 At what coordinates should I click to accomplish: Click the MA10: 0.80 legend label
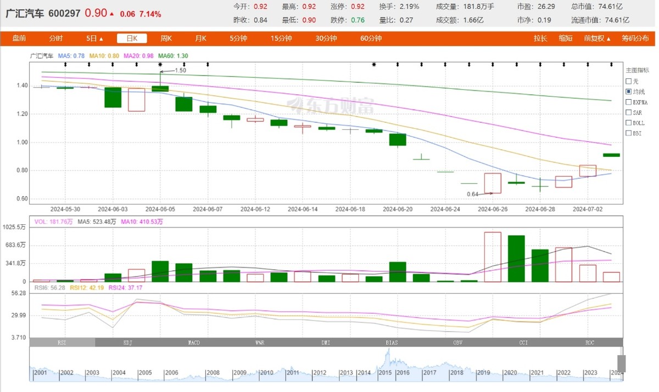tap(104, 55)
